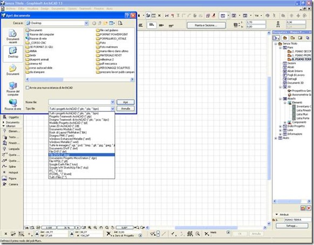Select Lista Muri in Navigator

point(300,114)
